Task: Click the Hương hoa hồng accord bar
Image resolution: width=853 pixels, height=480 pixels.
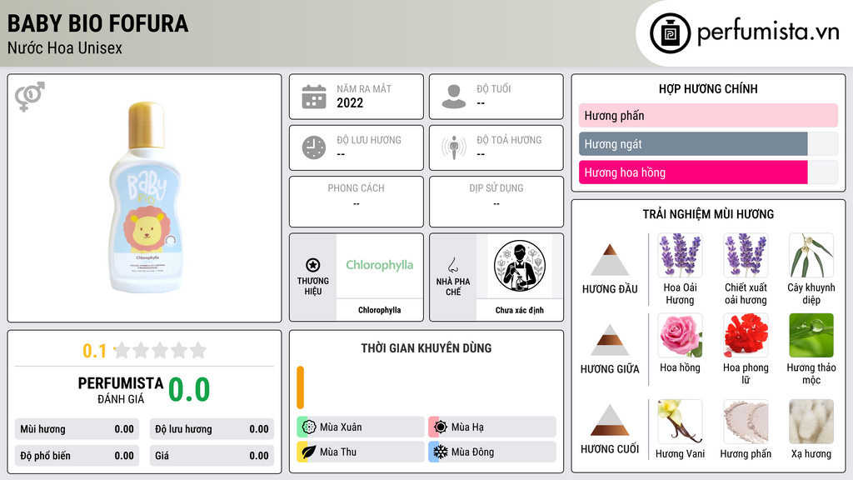Action: (693, 172)
